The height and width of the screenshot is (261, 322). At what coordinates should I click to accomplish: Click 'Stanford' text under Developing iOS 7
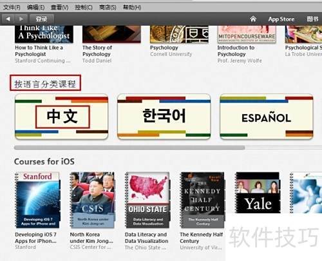(x=25, y=247)
